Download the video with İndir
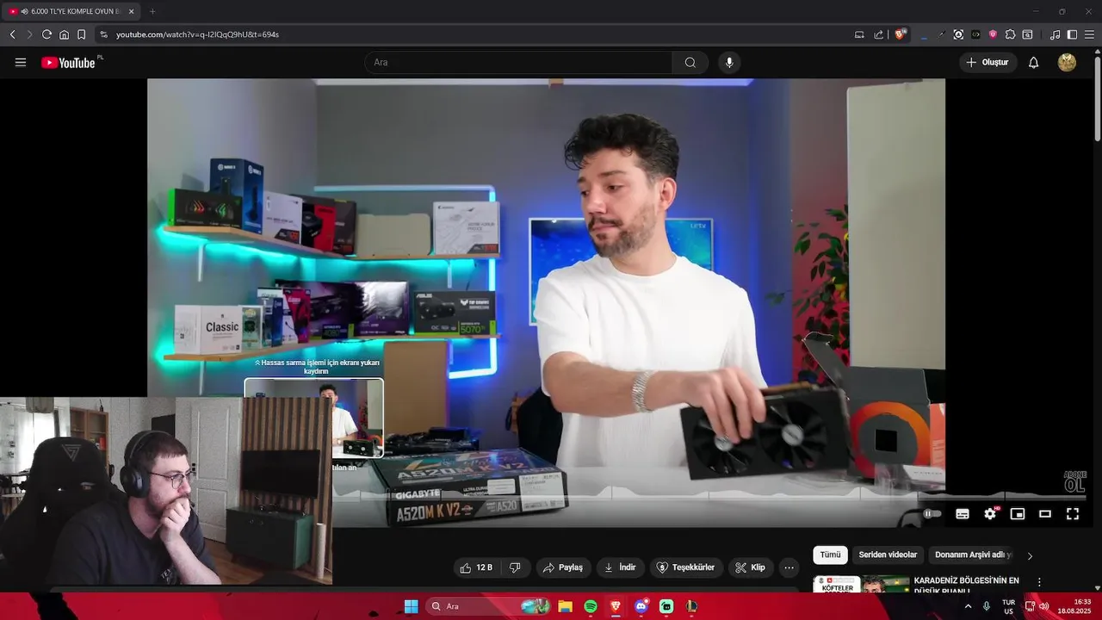This screenshot has width=1102, height=620. (620, 567)
